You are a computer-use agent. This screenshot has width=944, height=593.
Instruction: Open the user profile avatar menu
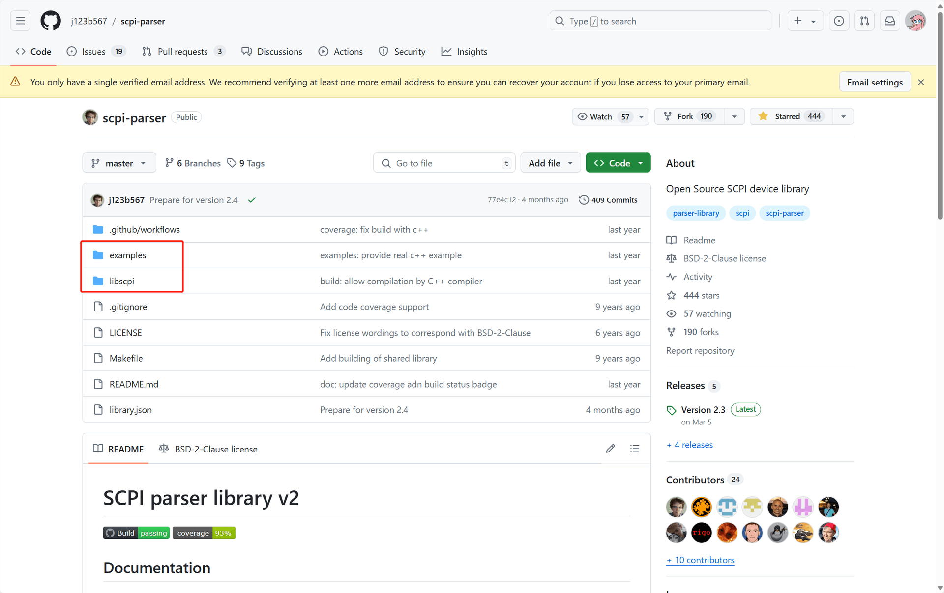point(915,21)
